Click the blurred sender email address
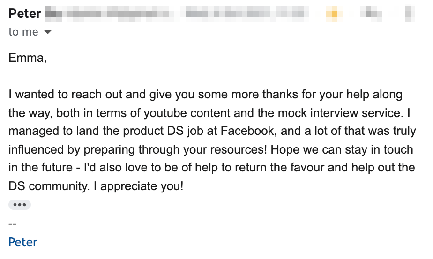 point(109,13)
